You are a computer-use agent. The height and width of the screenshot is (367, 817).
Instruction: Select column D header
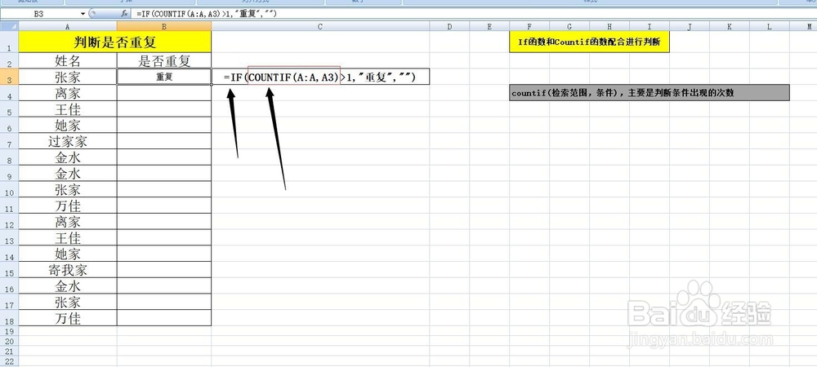click(x=449, y=26)
